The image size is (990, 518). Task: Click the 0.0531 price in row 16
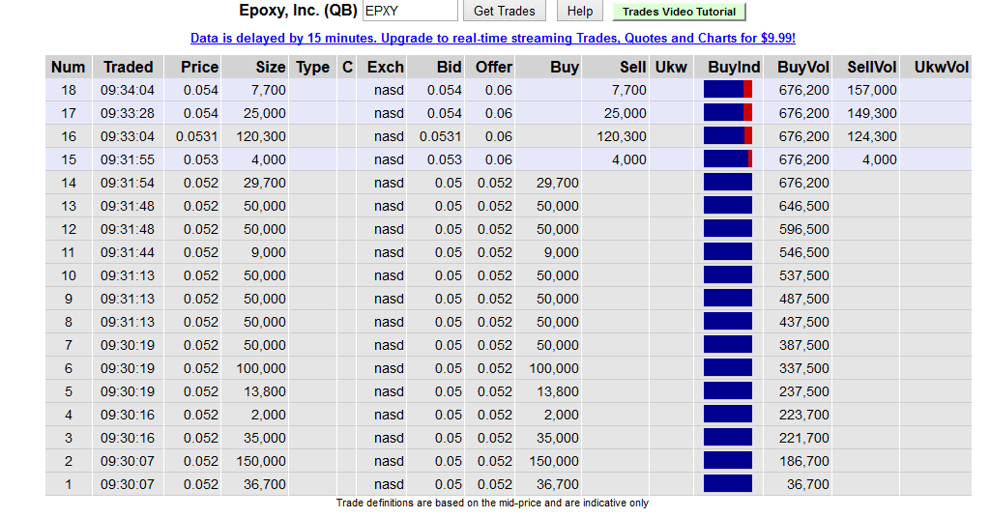coord(197,136)
